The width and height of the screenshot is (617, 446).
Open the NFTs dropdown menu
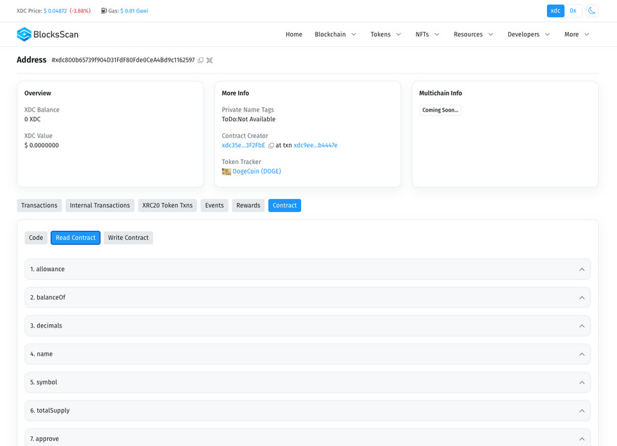coord(428,34)
